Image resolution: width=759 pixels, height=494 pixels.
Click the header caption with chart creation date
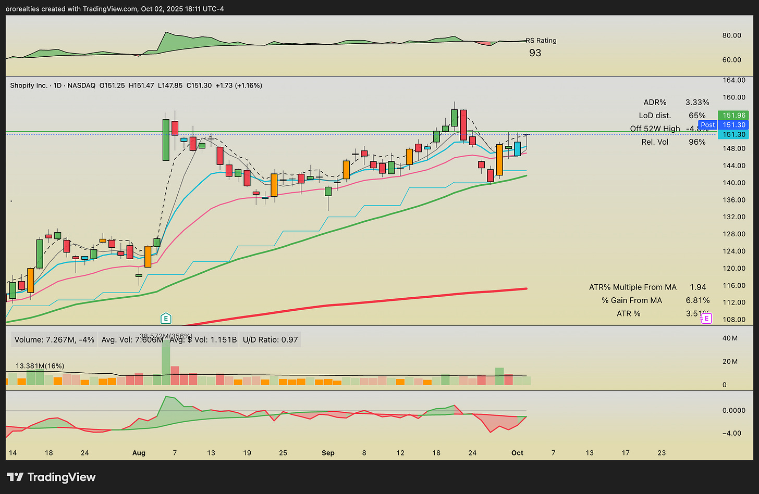115,8
